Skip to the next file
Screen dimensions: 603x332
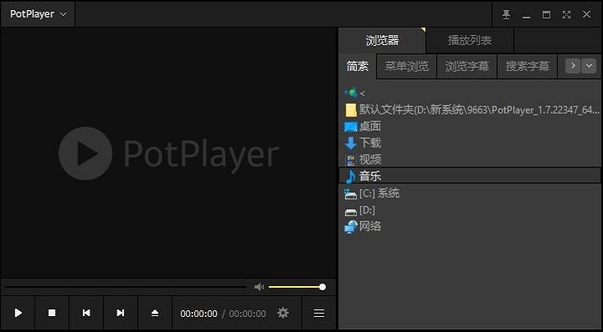coord(121,314)
